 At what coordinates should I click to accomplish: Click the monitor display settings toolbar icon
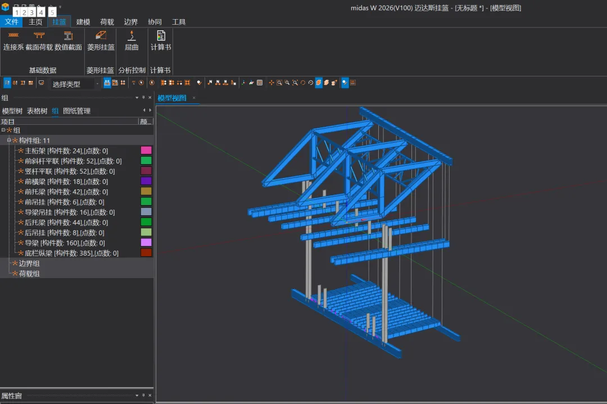click(42, 83)
